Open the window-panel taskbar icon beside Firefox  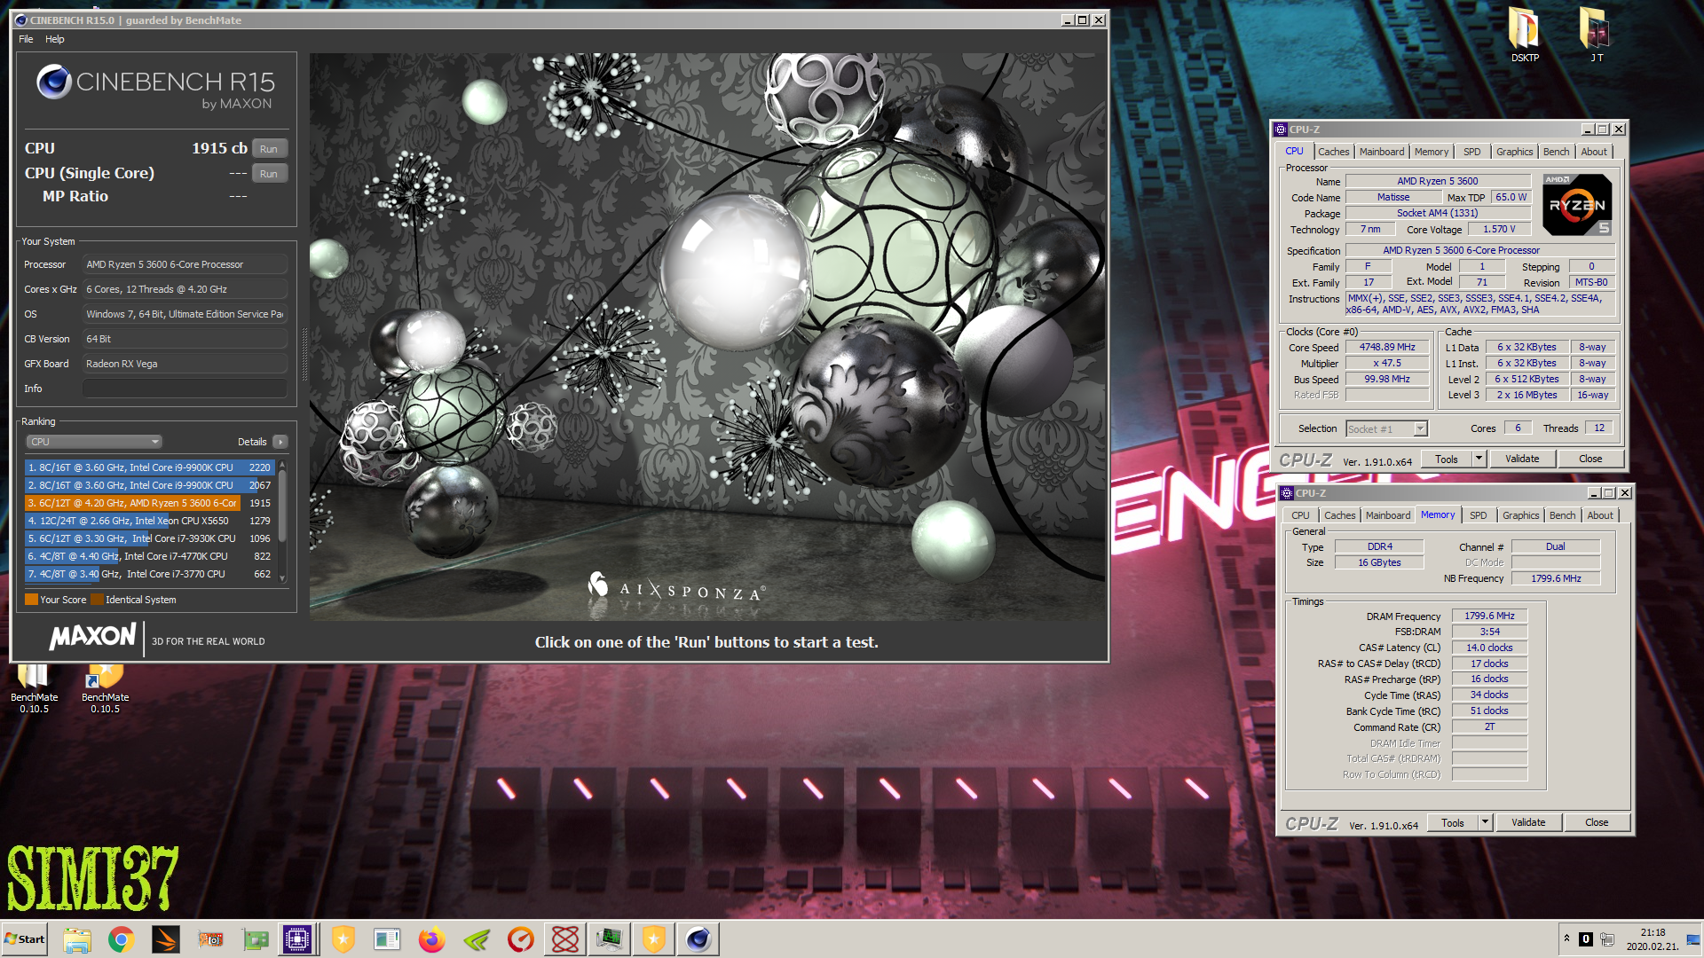[x=387, y=939]
